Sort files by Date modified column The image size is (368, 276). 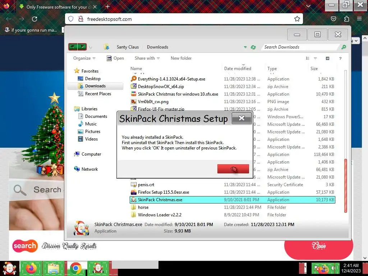[x=238, y=69]
